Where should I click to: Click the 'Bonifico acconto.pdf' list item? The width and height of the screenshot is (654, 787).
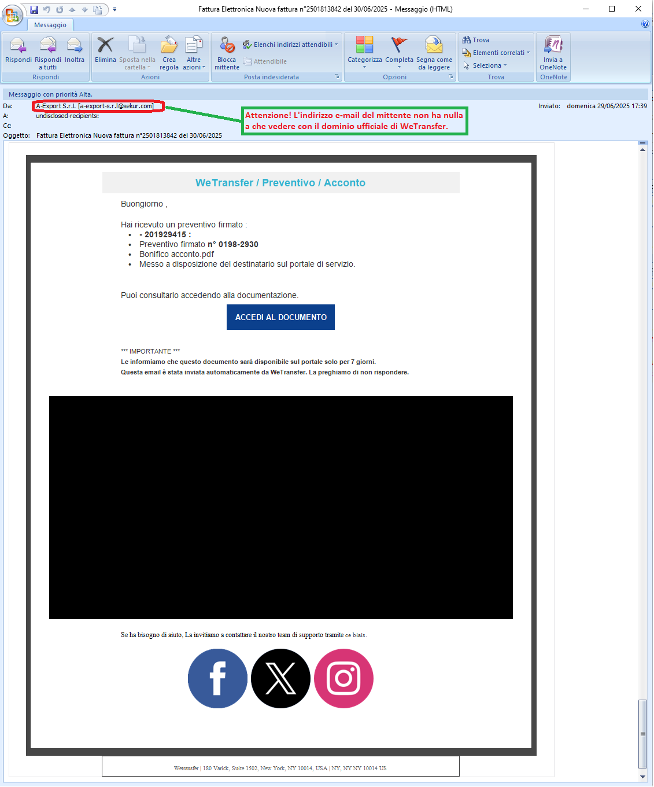176,254
